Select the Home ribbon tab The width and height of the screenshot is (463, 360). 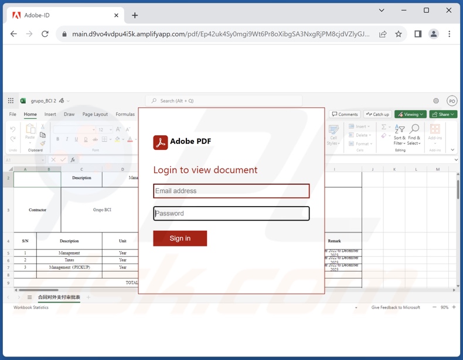pos(30,114)
